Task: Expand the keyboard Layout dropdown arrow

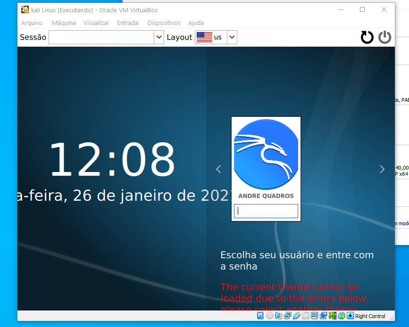Action: point(232,37)
